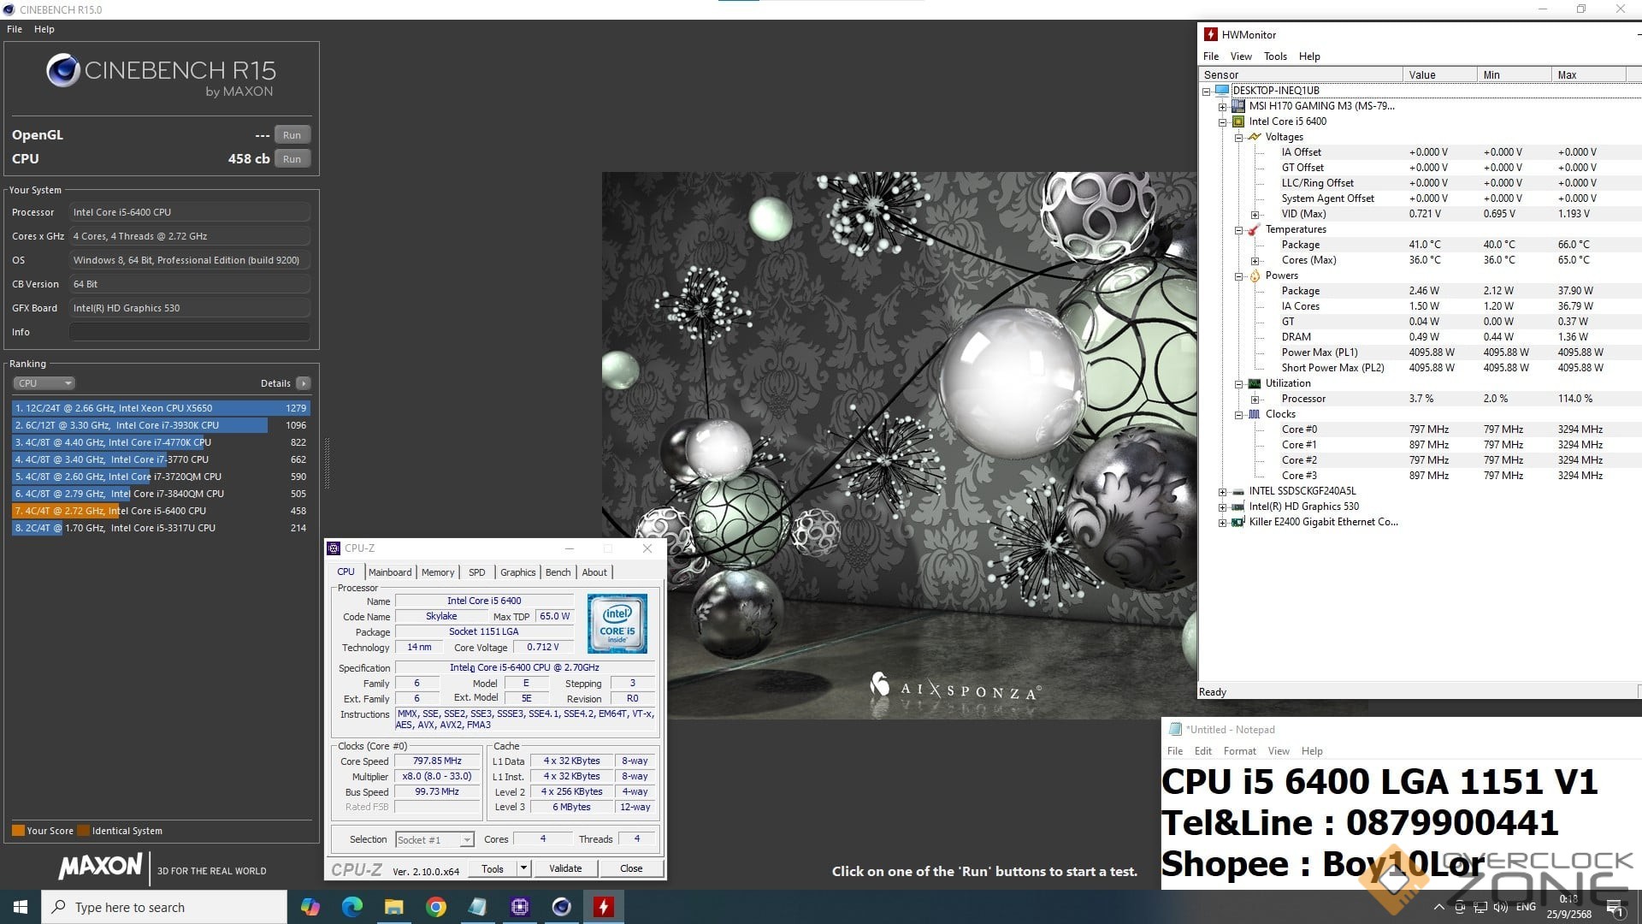Viewport: 1642px width, 924px height.
Task: Switch to the Mainboard tab in CPU-Z
Action: pyautogui.click(x=390, y=572)
